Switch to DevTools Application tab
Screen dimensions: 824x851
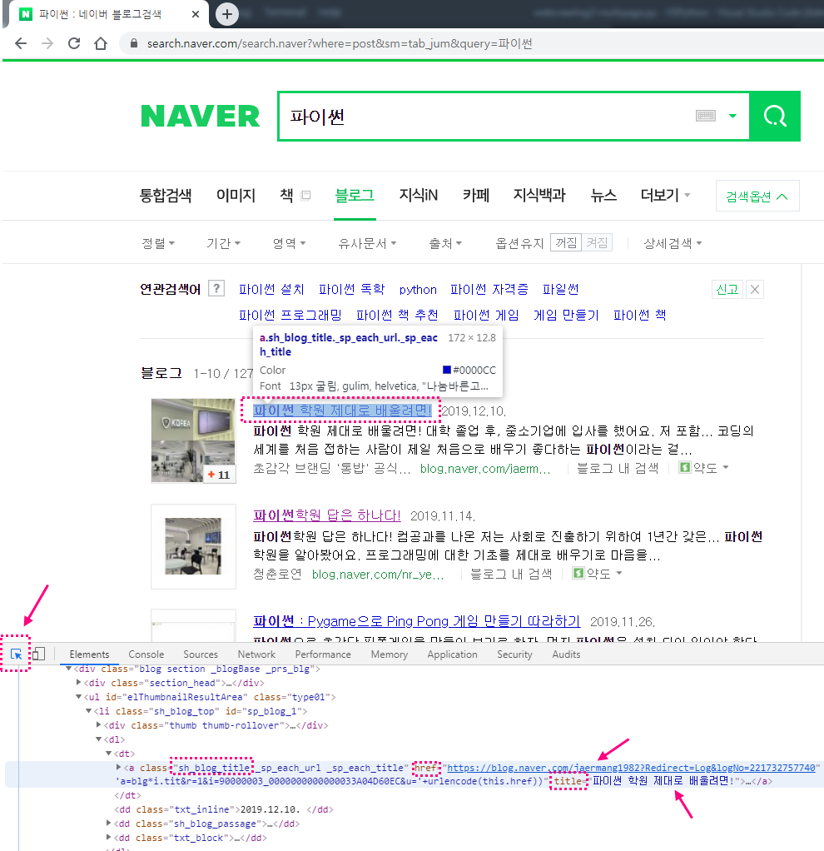[452, 654]
